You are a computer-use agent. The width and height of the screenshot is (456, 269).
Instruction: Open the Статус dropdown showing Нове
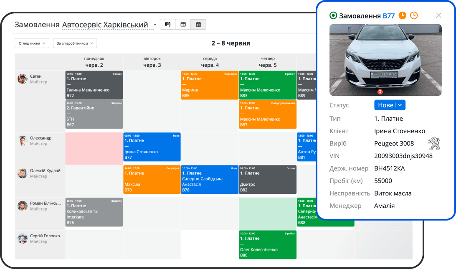[x=390, y=105]
